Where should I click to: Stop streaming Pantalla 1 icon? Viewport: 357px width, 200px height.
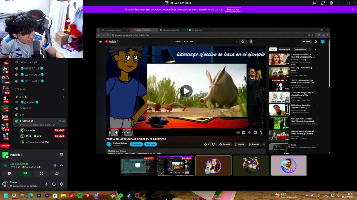[61, 155]
